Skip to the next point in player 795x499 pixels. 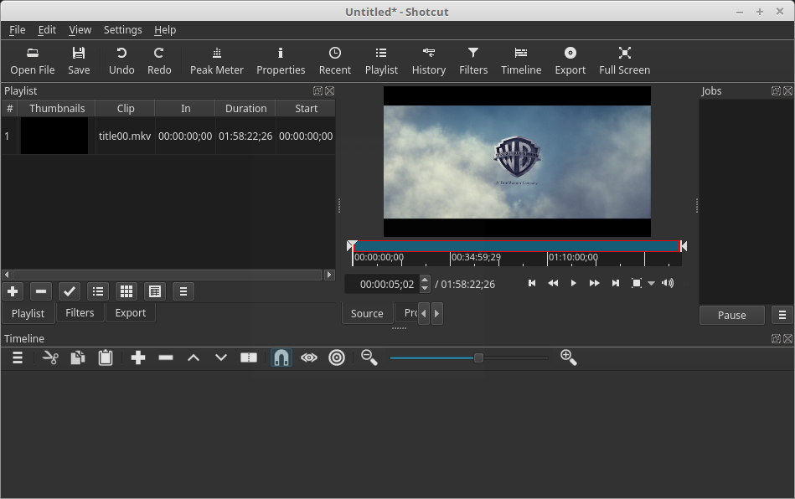coord(615,283)
